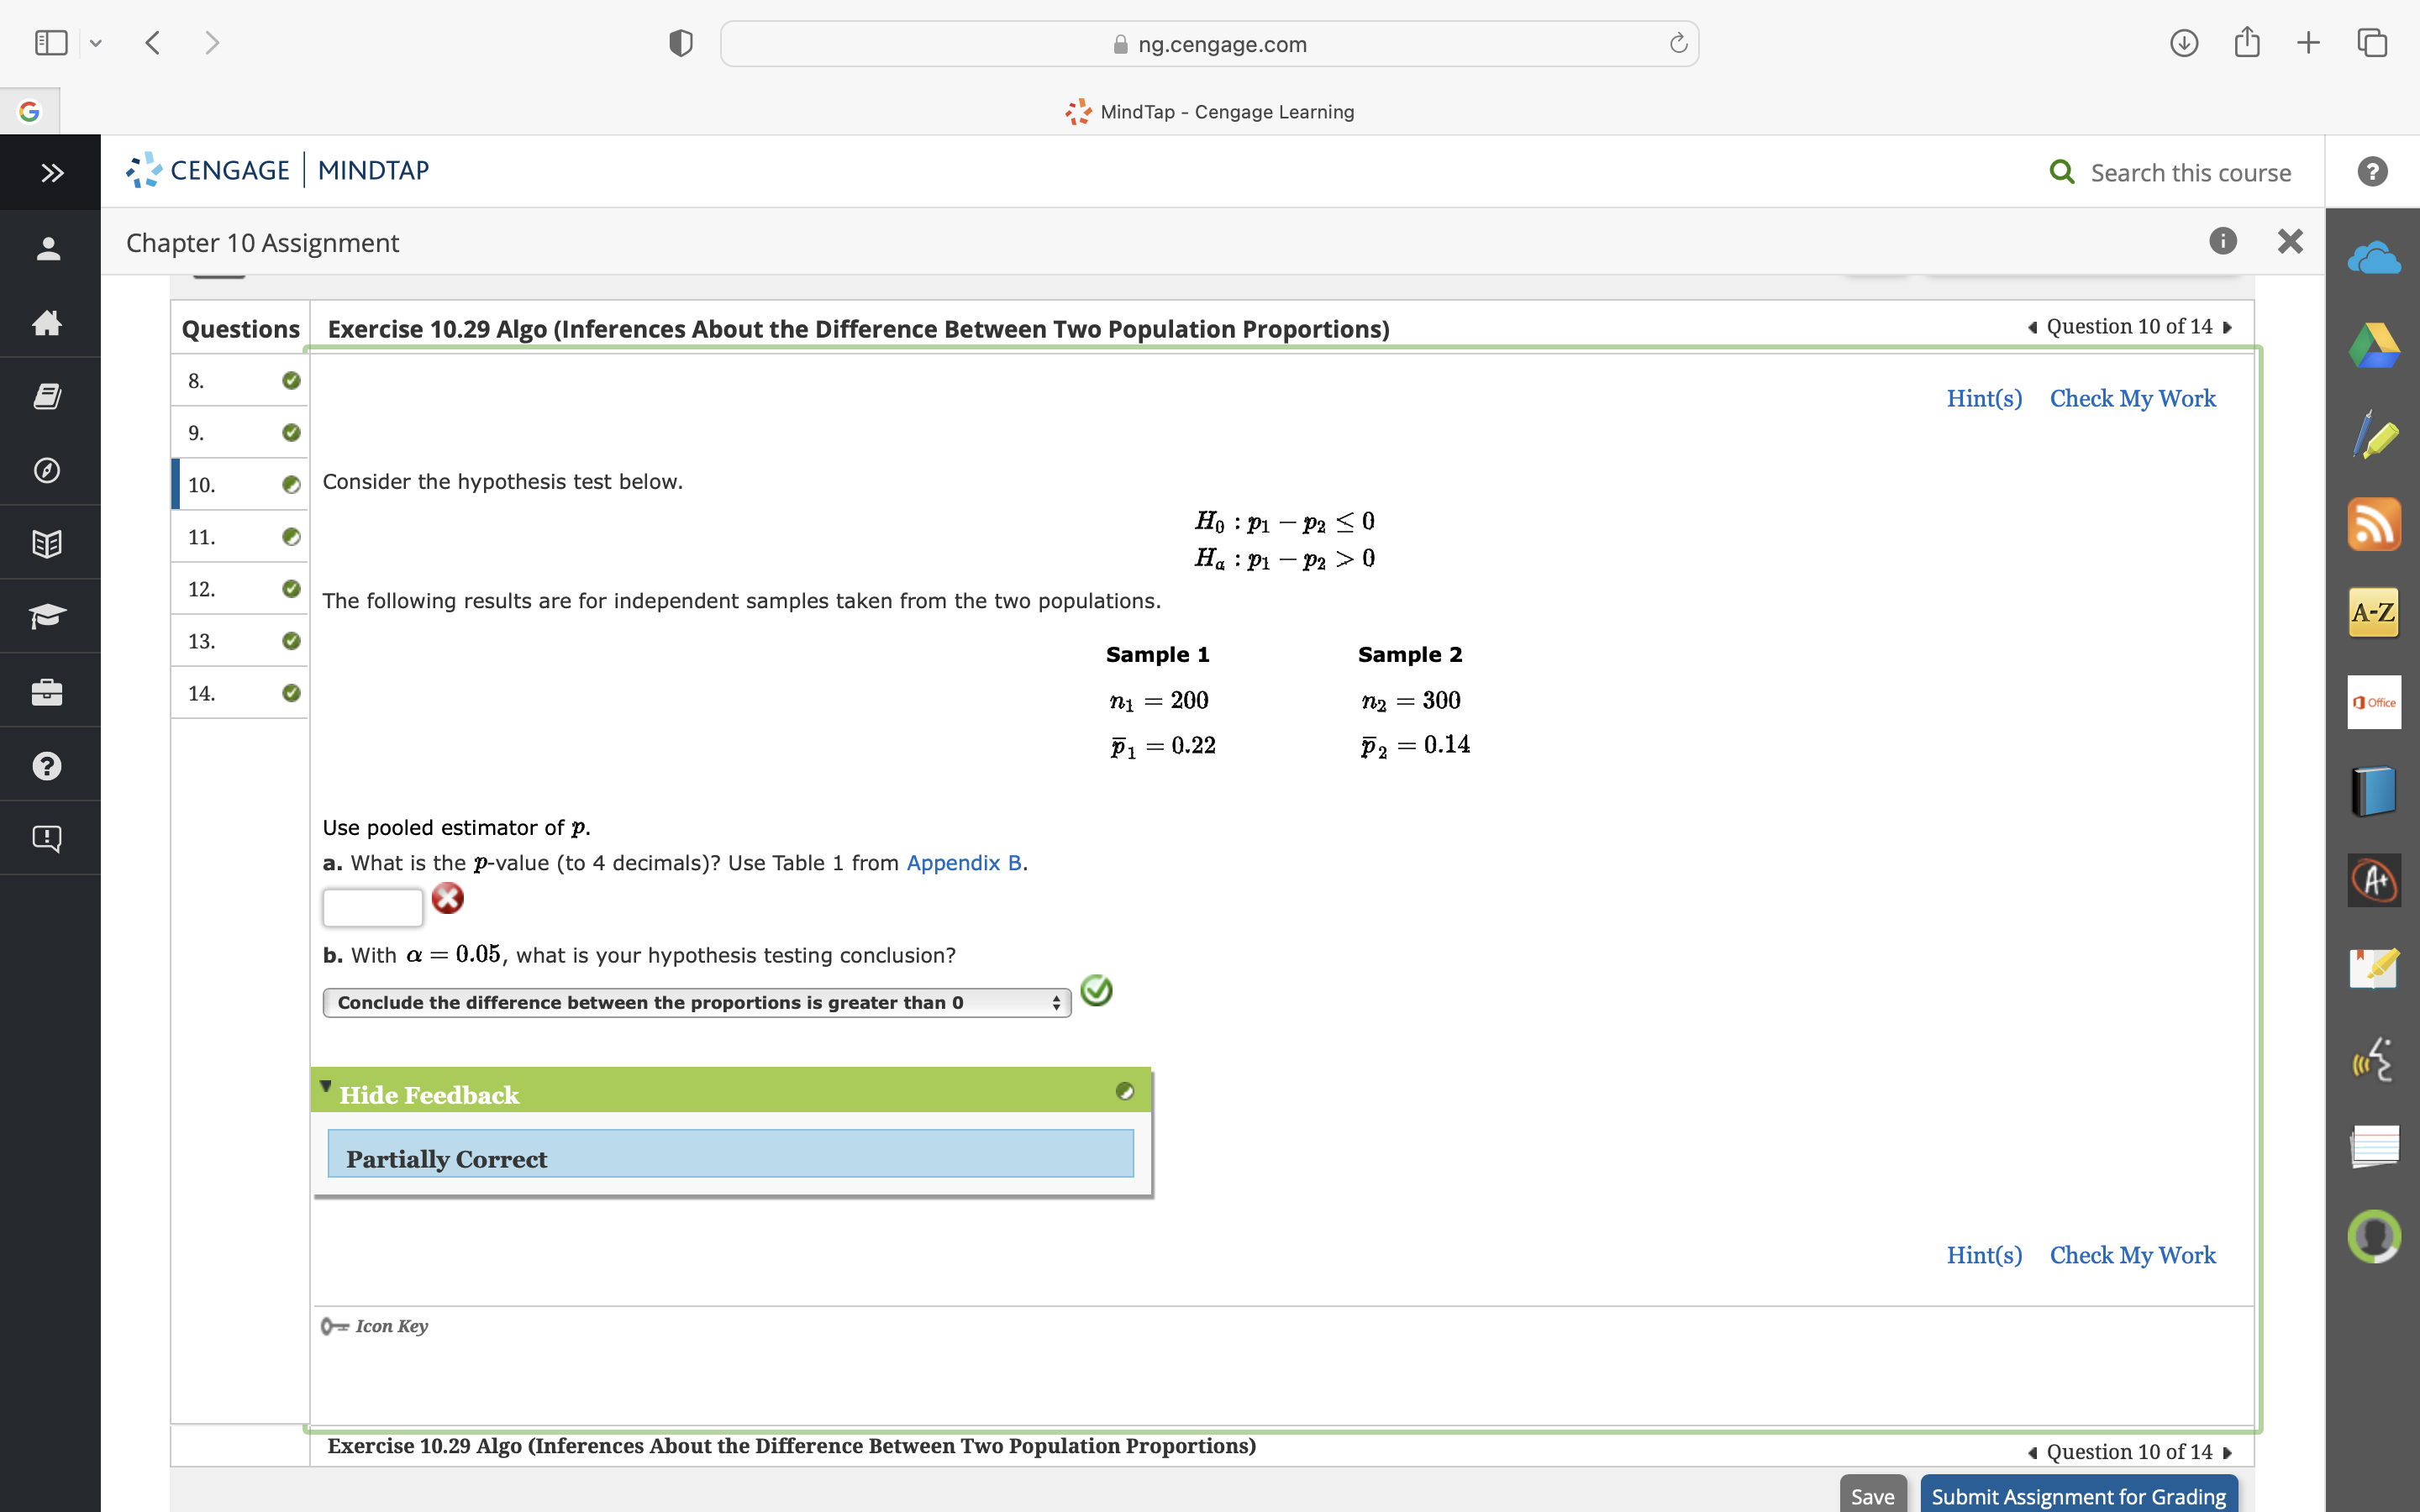Screen dimensions: 2420x1512
Task: Open the OneDrive cloud icon
Action: click(x=2373, y=259)
